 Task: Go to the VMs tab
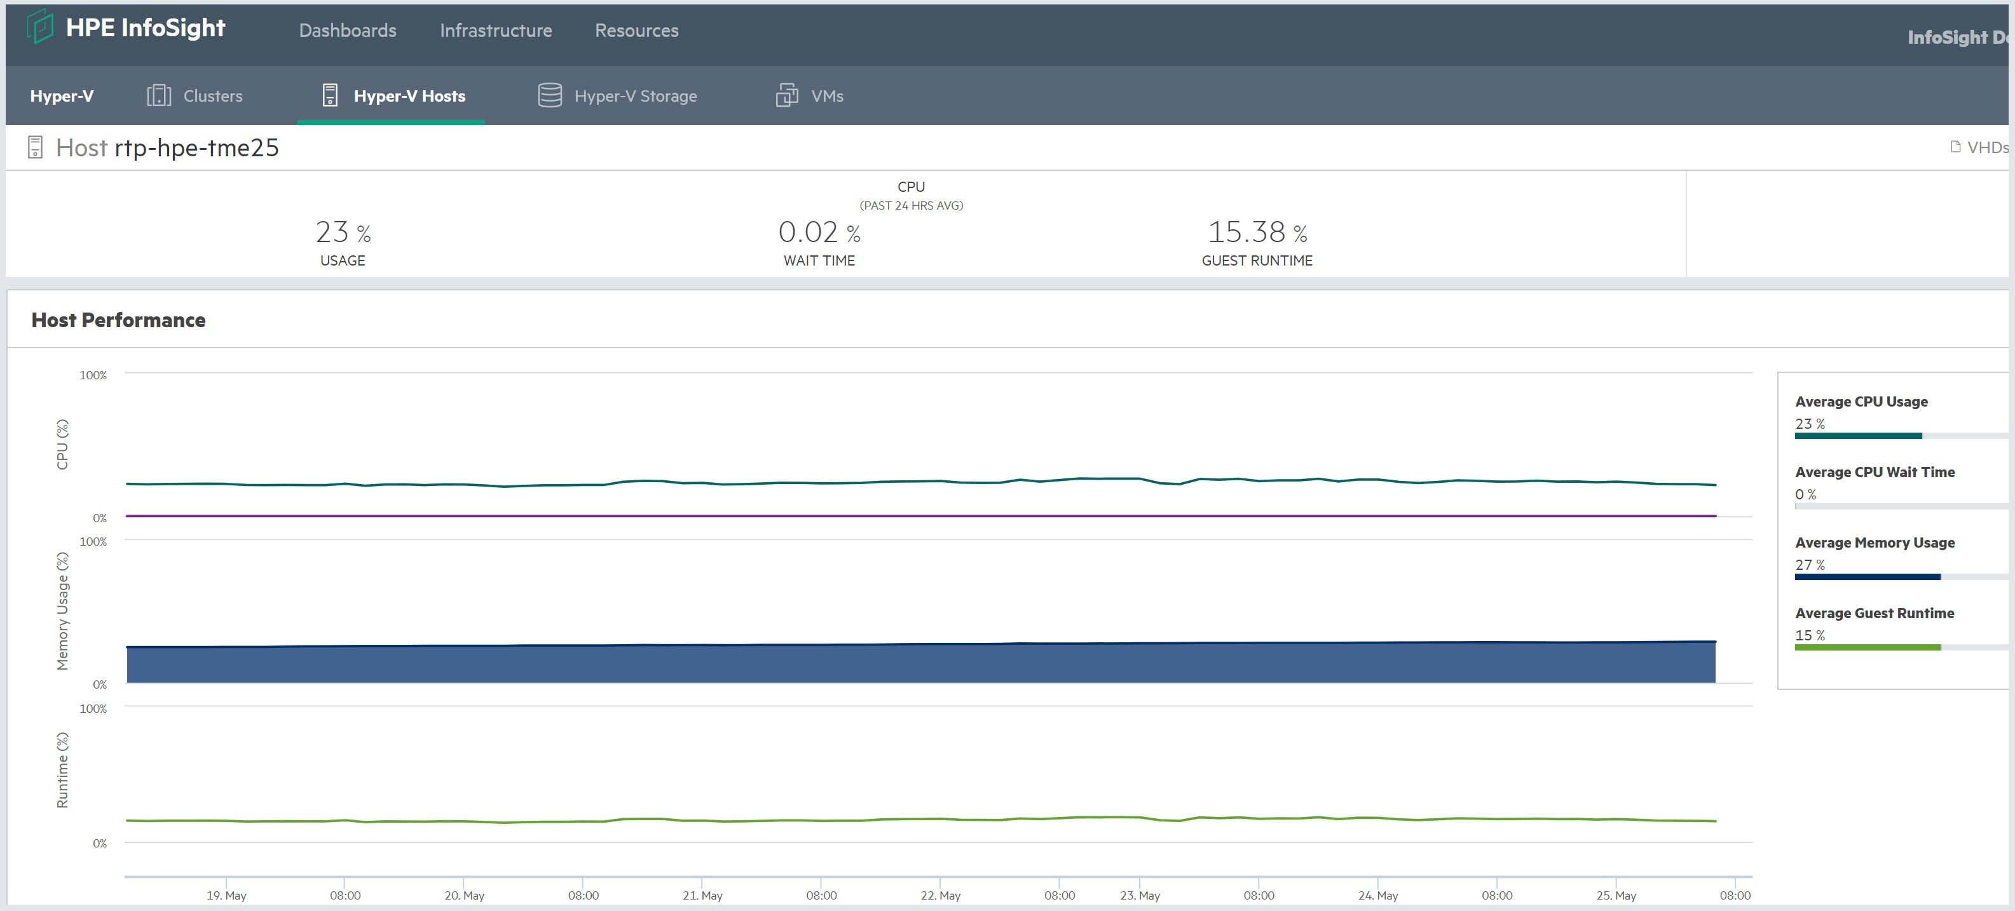(810, 95)
